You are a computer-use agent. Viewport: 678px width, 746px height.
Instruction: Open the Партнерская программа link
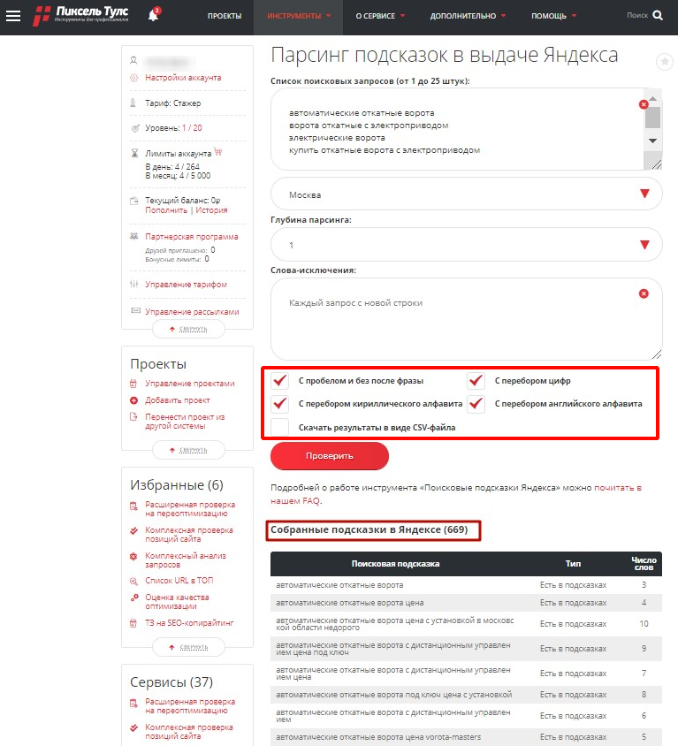192,237
